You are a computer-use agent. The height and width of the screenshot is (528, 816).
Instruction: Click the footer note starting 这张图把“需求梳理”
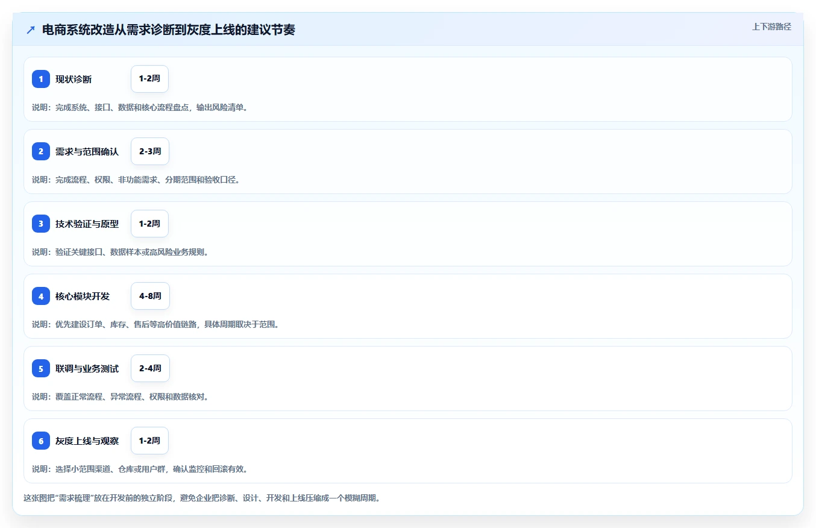pyautogui.click(x=201, y=498)
